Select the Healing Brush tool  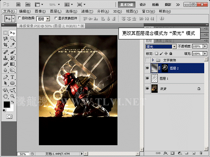coord(5,52)
